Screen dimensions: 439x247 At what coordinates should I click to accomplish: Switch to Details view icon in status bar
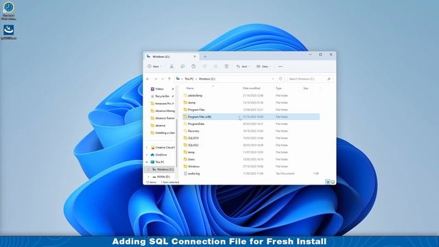coord(328,182)
